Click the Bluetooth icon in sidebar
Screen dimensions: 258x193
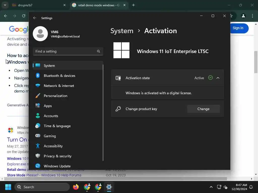point(38,75)
